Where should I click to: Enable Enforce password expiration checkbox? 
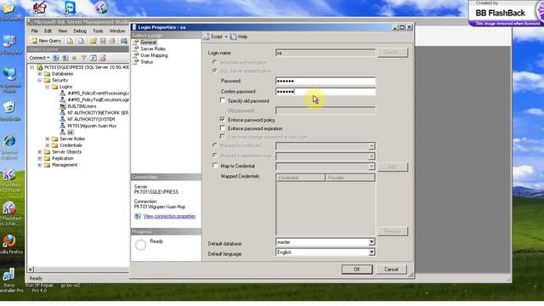[223, 128]
